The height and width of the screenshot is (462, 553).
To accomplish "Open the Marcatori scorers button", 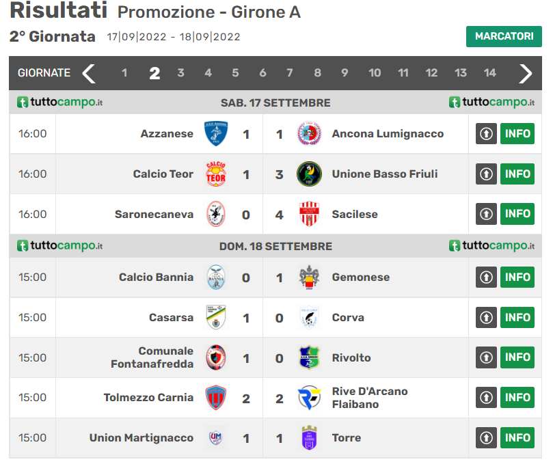I will [504, 36].
